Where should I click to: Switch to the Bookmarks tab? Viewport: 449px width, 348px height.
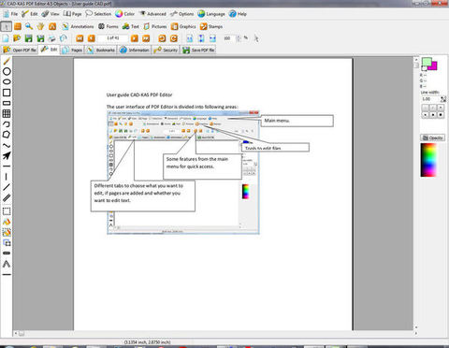[101, 50]
